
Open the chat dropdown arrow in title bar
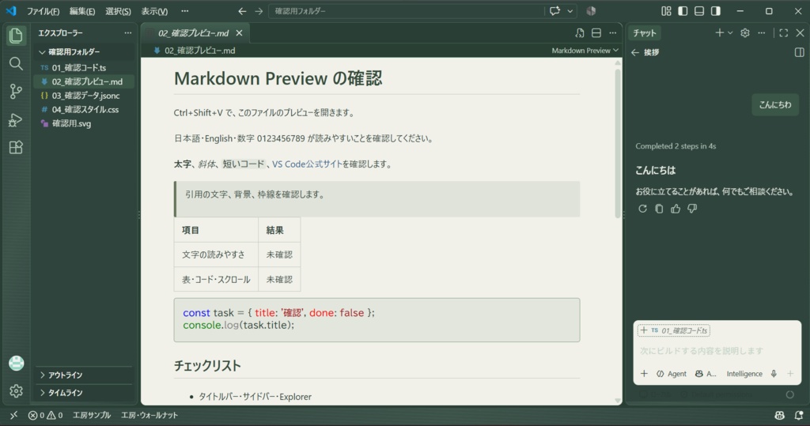click(x=570, y=11)
